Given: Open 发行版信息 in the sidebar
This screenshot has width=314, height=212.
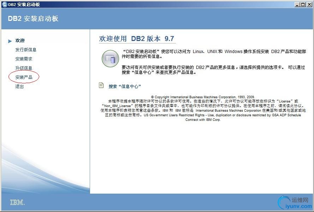Looking at the screenshot, I should 26,50.
